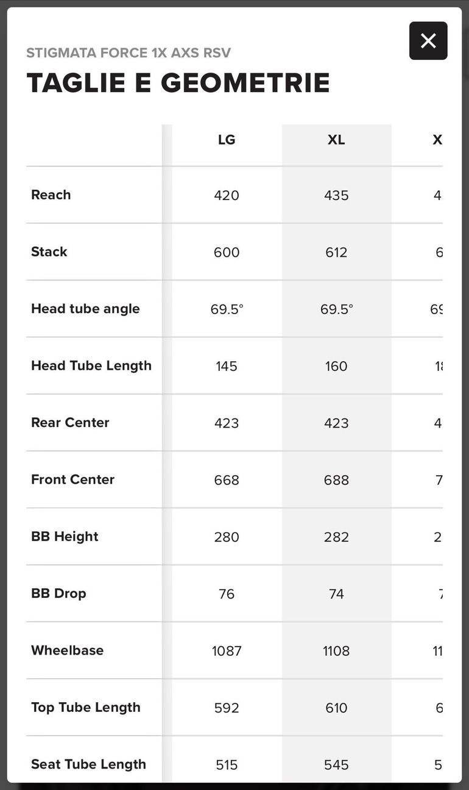Click the XL Reach value 435
469x790 pixels.
coord(336,195)
